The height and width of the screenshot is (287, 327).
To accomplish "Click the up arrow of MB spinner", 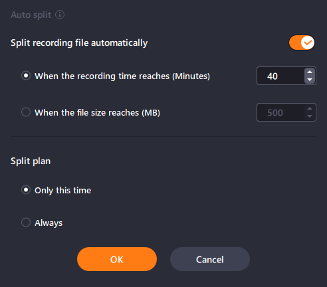I will pos(310,108).
